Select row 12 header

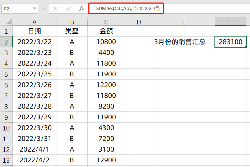pos(6,149)
